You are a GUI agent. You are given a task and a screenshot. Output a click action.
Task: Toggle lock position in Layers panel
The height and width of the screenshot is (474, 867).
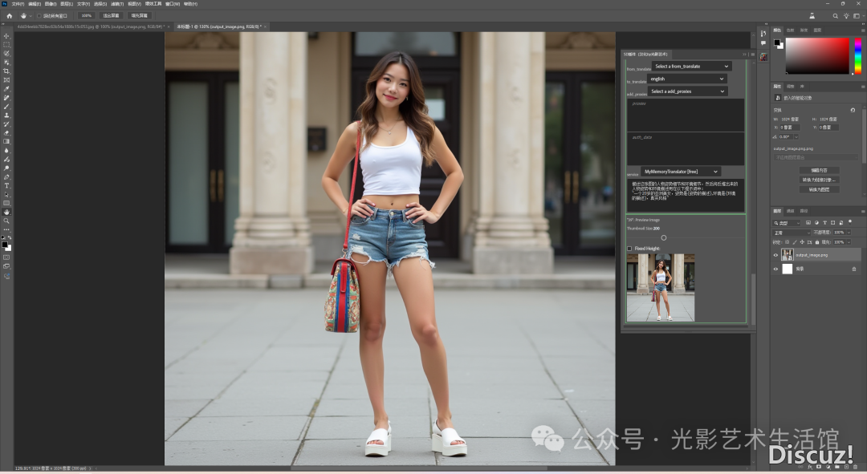pos(802,242)
